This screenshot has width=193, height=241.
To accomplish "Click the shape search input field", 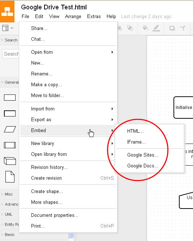I will tap(11, 54).
